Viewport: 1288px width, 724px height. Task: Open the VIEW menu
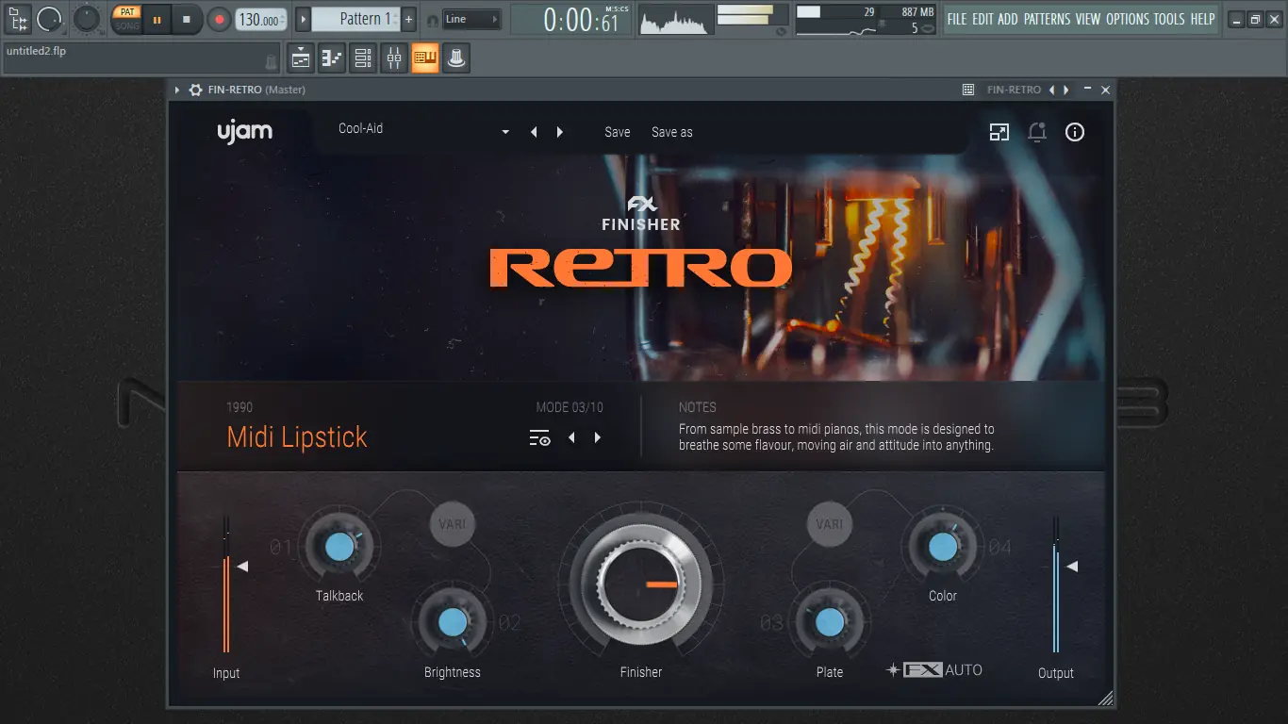click(1087, 19)
